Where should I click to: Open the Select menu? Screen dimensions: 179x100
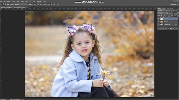coord(22,1)
